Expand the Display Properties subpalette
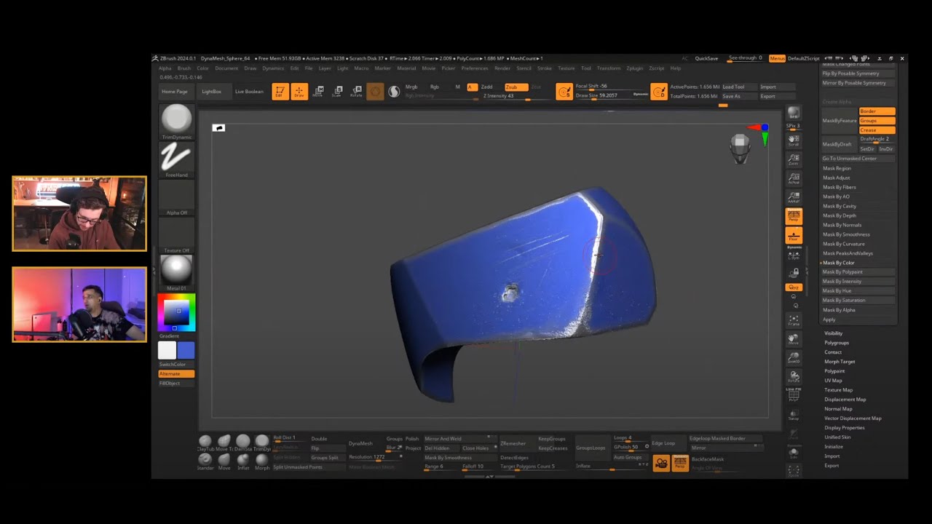932x524 pixels. point(844,428)
